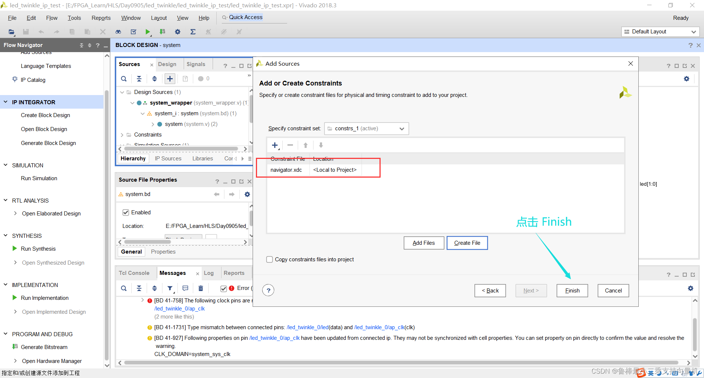
Task: Expand all in Sources panel
Action: point(154,79)
